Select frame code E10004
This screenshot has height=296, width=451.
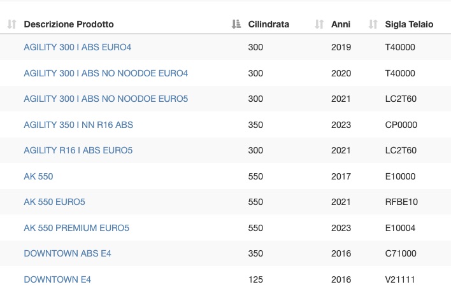400,228
